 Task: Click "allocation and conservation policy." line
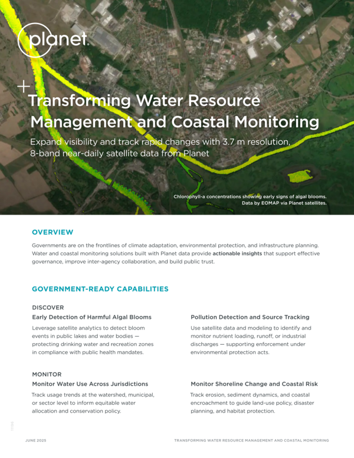(x=76, y=411)
